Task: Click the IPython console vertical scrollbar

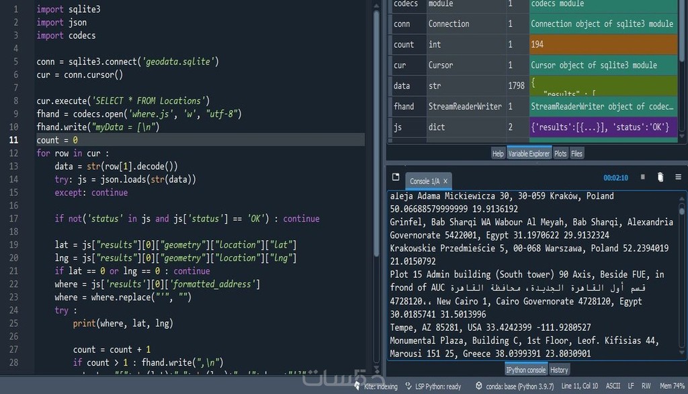Action: click(681, 211)
